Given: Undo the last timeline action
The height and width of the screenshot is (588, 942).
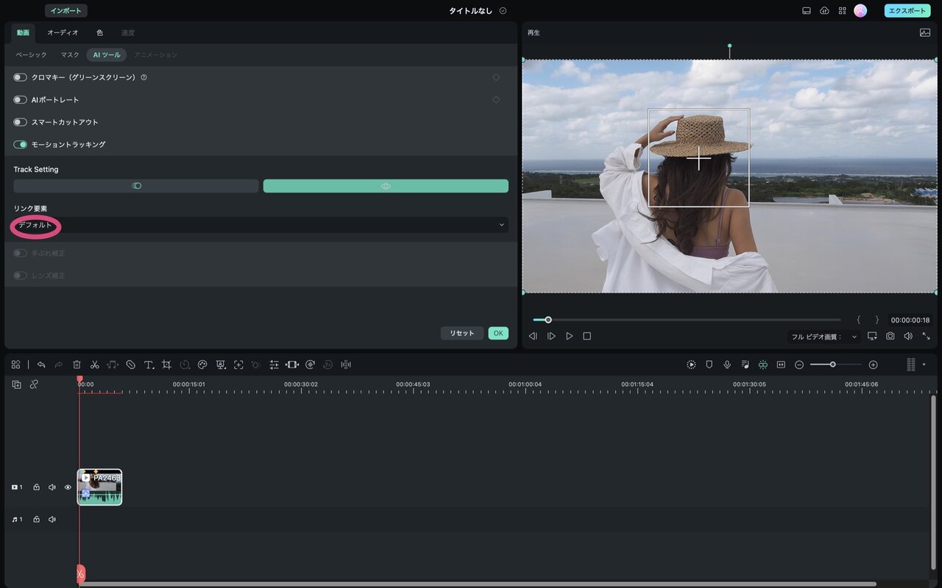Looking at the screenshot, I should (x=41, y=365).
